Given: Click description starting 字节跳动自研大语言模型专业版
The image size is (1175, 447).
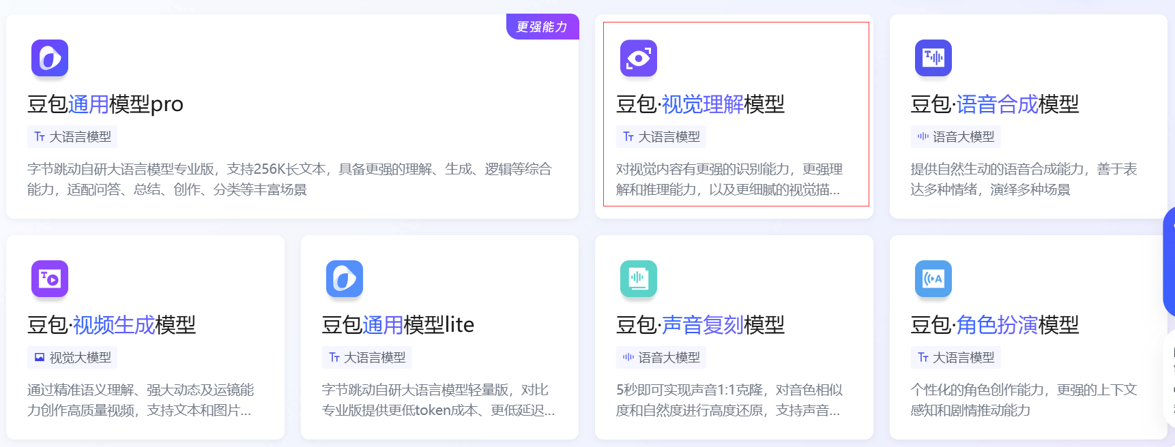Looking at the screenshot, I should click(289, 179).
